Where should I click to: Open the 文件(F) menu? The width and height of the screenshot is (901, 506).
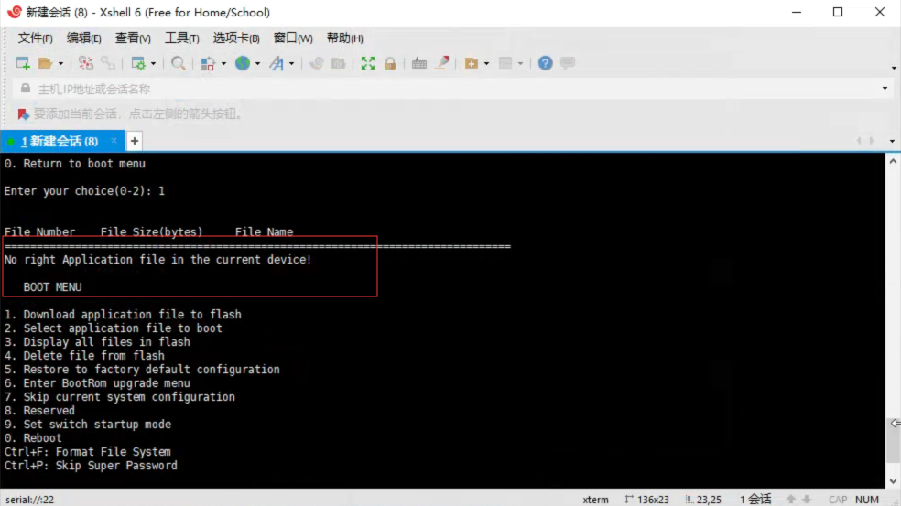pos(35,38)
